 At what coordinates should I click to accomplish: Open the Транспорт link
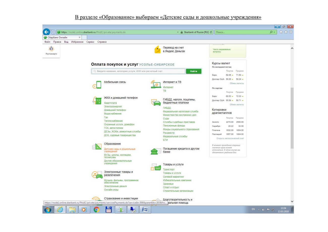[x=169, y=169]
